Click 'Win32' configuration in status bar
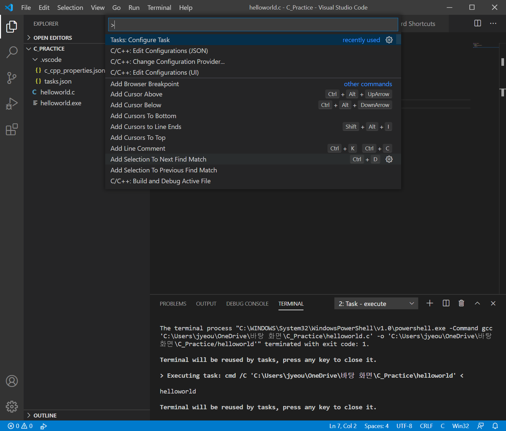506x431 pixels. (461, 426)
